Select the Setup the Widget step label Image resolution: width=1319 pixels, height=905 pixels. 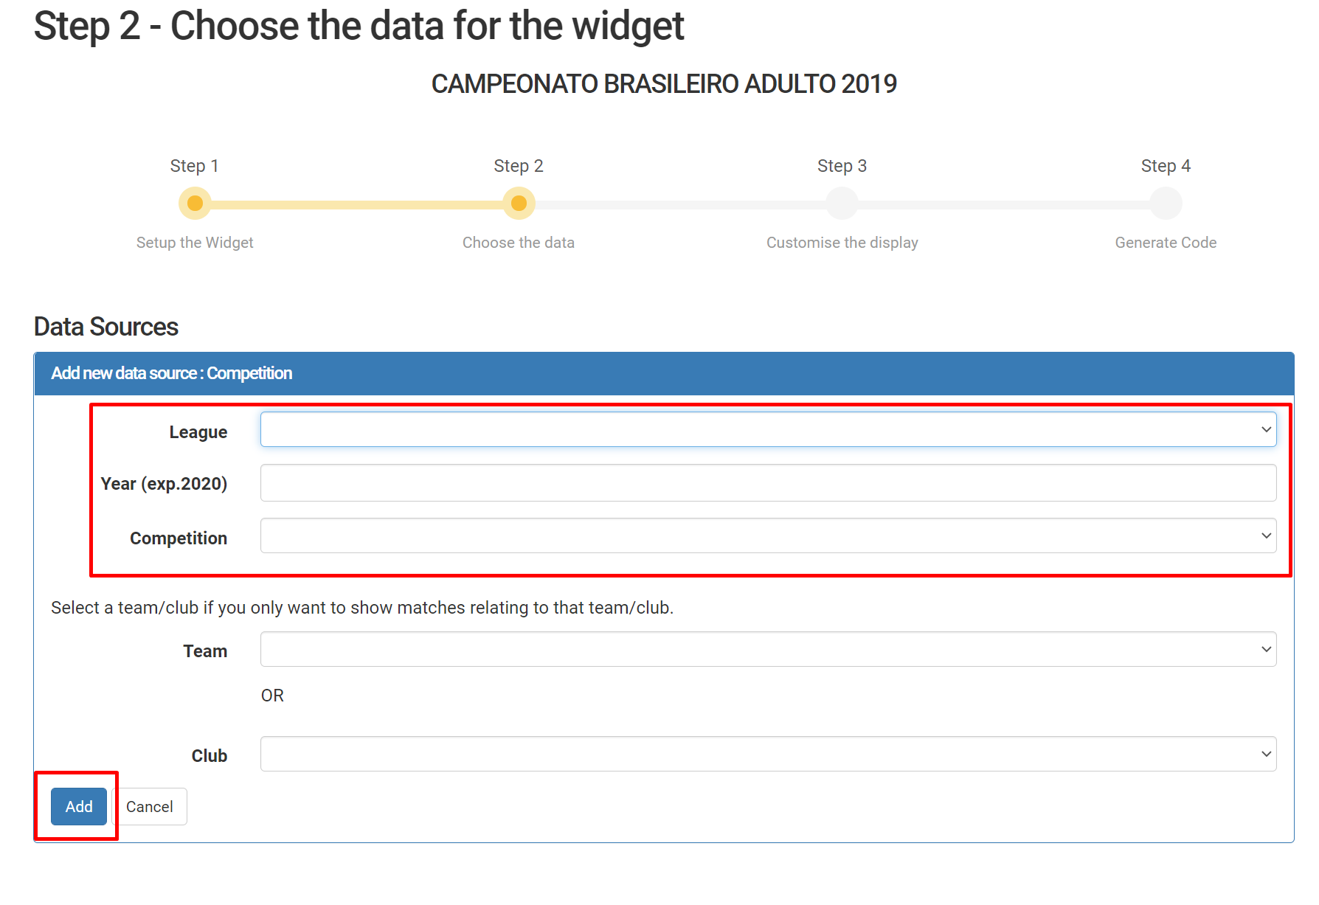coord(195,243)
